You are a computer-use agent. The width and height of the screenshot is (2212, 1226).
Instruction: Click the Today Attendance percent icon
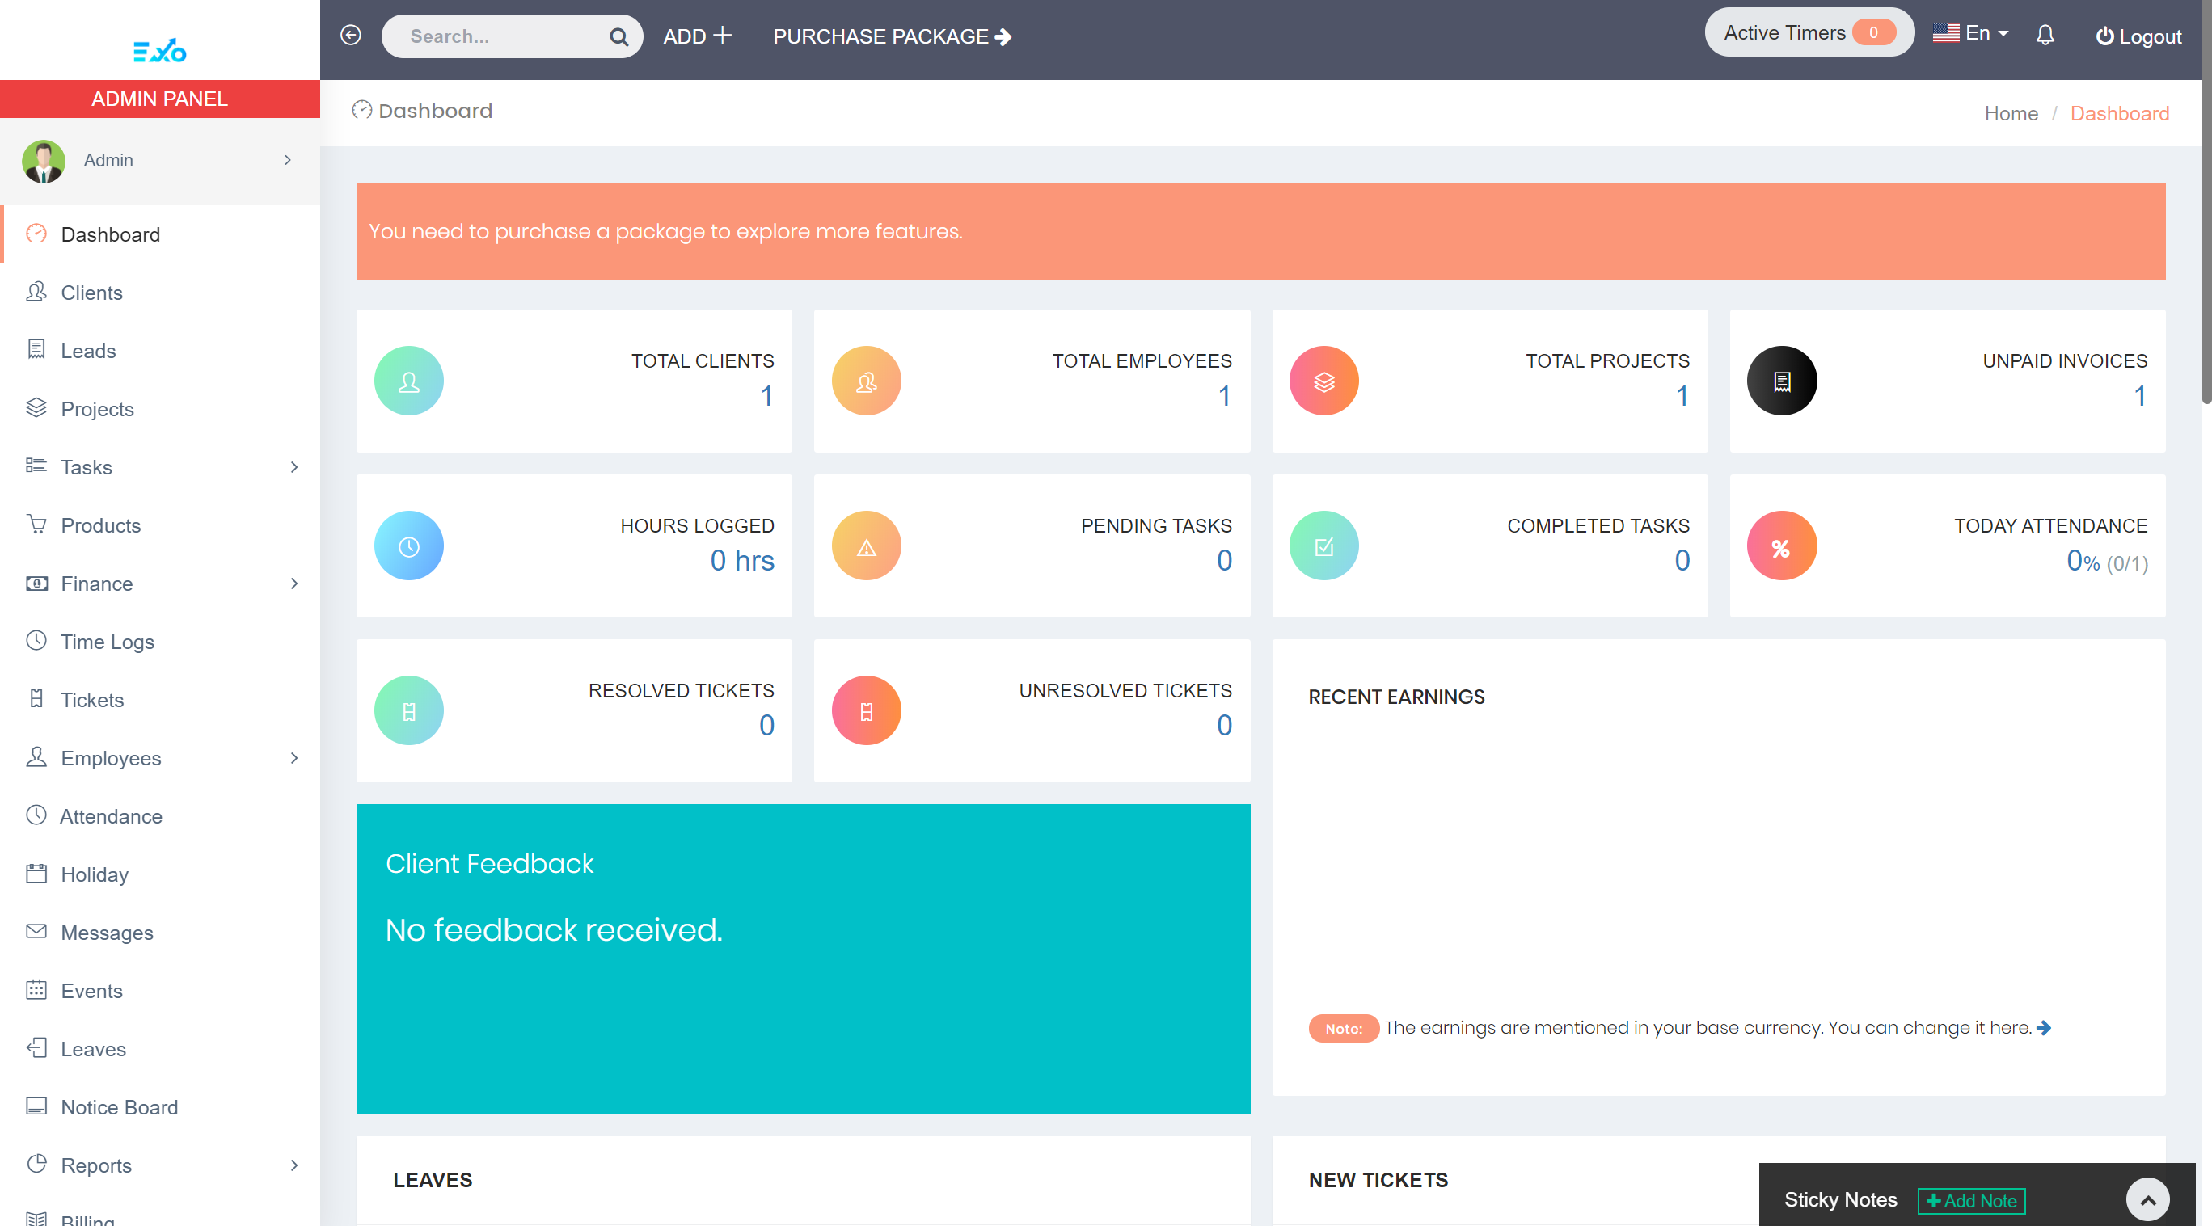[1781, 546]
